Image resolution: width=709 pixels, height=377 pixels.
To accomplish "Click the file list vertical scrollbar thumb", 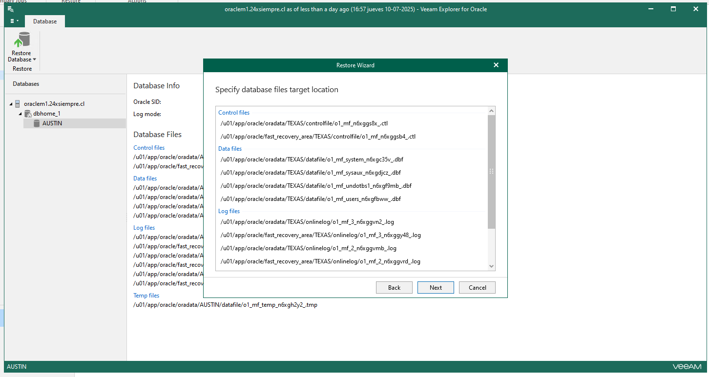I will pos(492,172).
